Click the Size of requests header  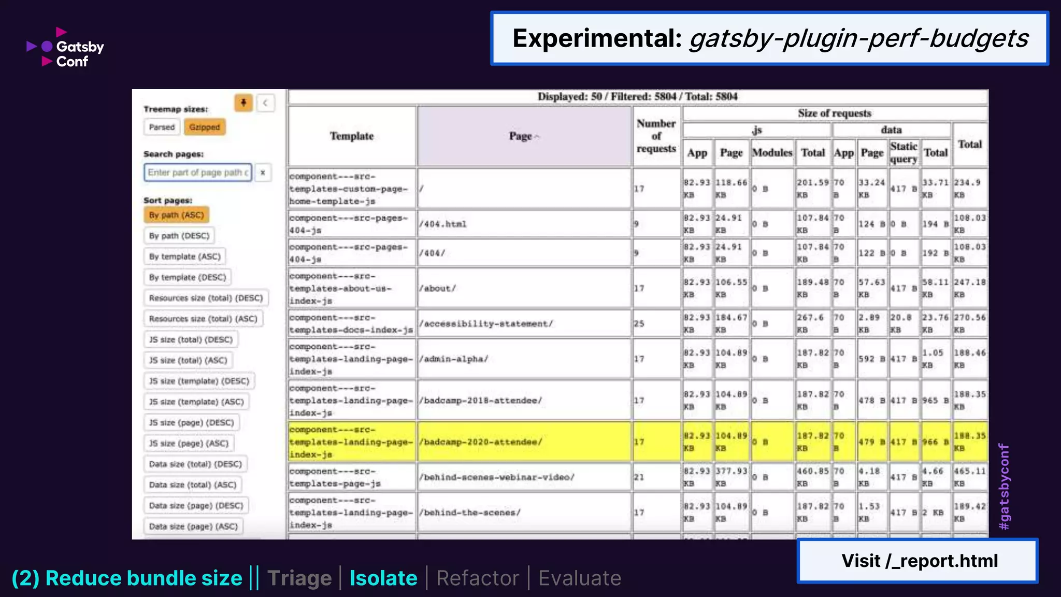coord(835,113)
